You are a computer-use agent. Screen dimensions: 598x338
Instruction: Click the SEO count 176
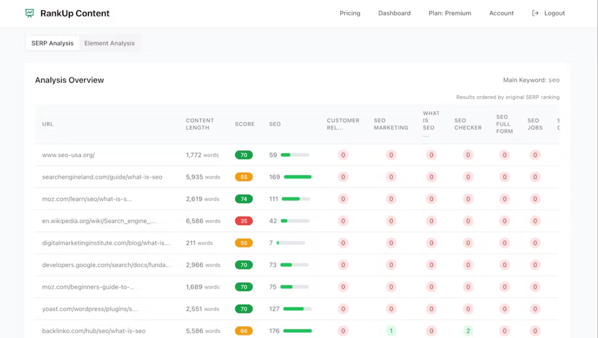point(275,331)
